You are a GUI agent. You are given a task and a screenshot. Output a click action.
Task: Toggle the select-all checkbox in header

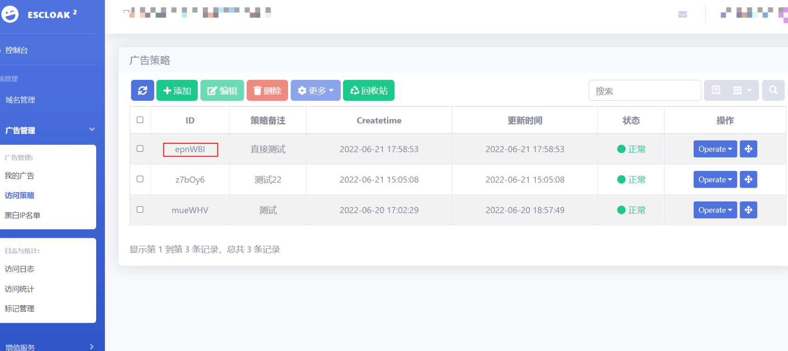coord(140,120)
